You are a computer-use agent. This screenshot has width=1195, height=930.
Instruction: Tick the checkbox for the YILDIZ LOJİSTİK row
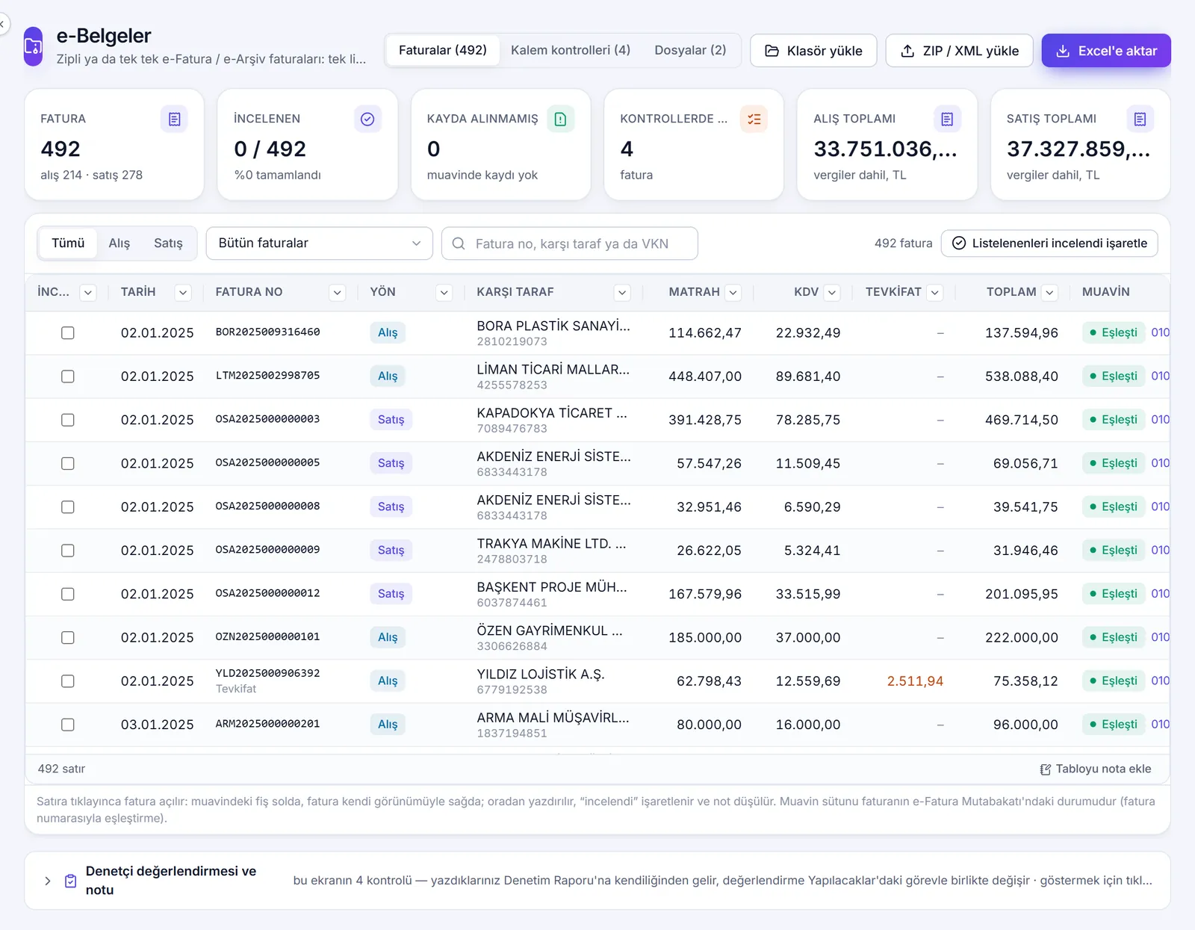68,681
